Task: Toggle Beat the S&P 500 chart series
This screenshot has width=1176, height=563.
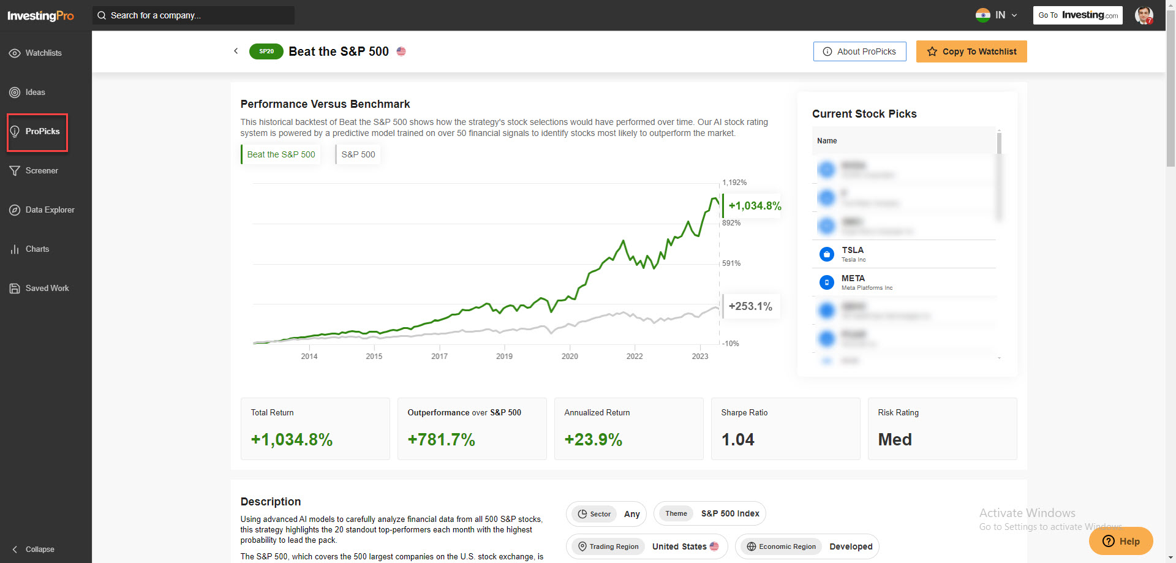Action: (281, 154)
